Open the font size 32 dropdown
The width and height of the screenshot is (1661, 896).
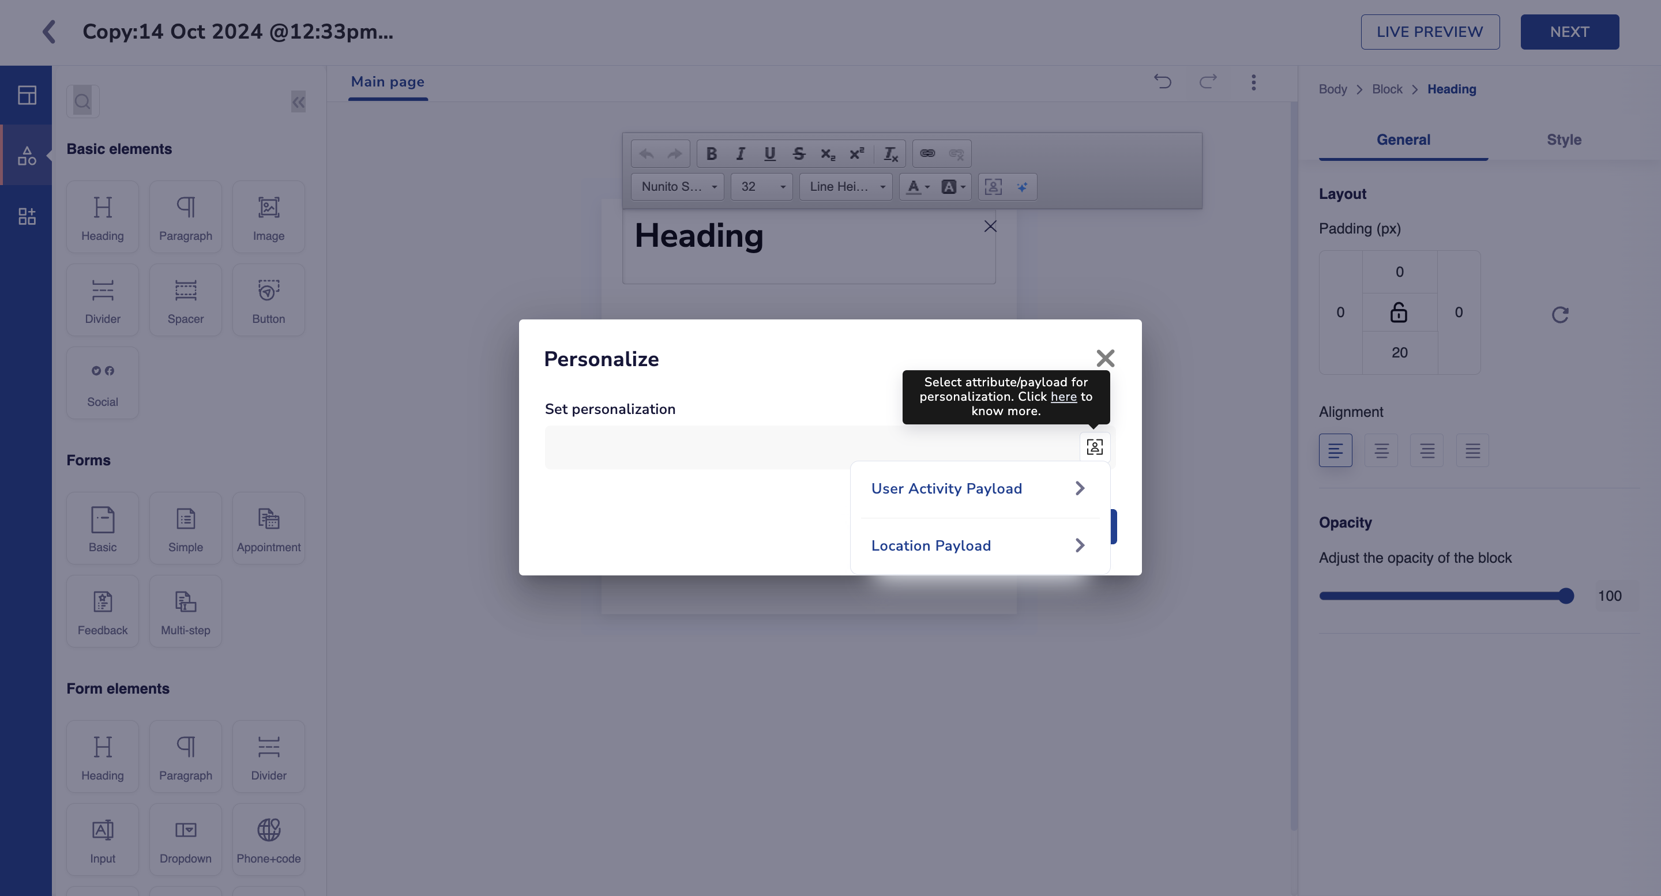pos(761,187)
